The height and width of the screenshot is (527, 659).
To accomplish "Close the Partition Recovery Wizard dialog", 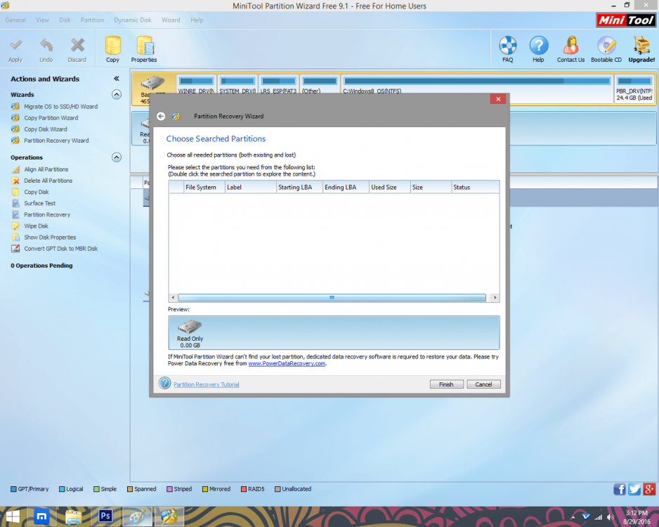I will (x=498, y=99).
